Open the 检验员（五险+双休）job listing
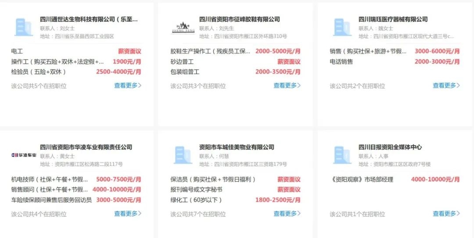 click(x=38, y=72)
